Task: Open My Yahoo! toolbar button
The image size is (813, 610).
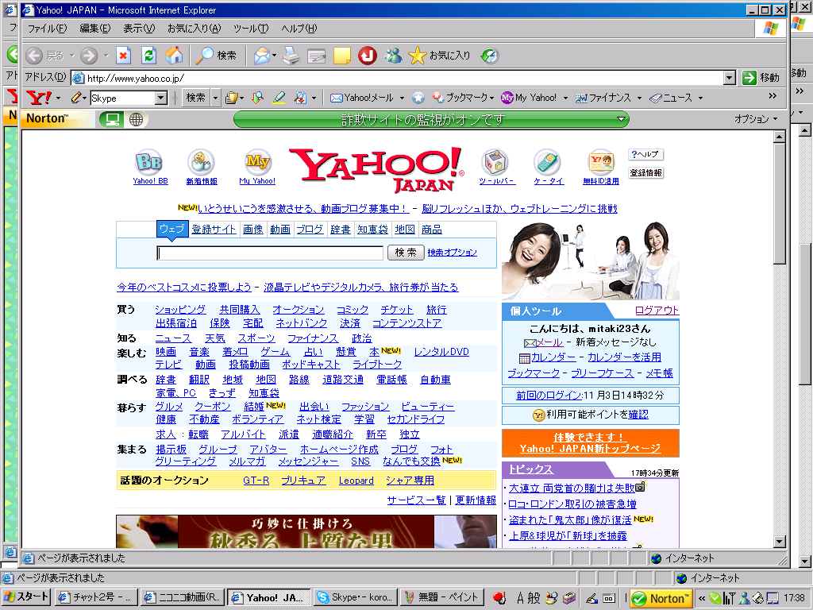Action: coord(529,98)
